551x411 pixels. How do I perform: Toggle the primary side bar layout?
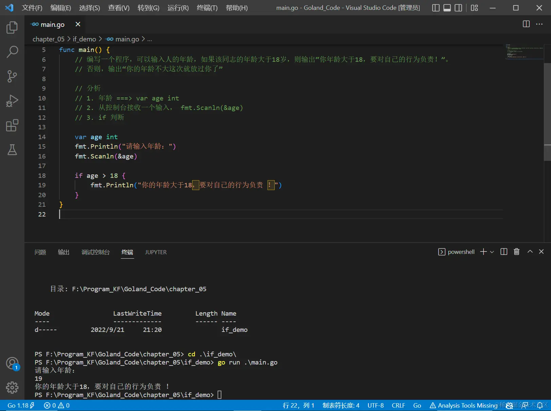click(436, 8)
